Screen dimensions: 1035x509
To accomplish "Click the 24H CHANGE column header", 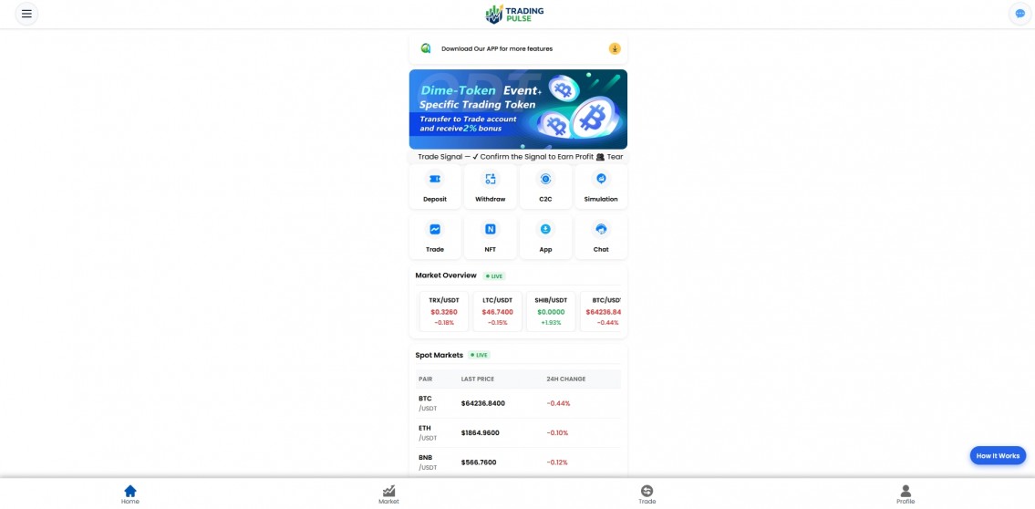I will tap(566, 379).
